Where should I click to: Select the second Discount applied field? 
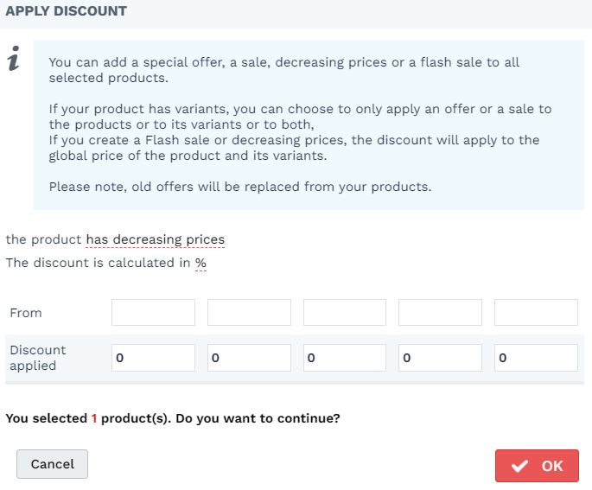(x=249, y=358)
